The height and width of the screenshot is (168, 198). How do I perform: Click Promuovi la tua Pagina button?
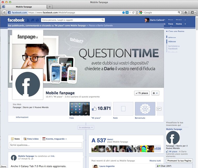point(179,161)
